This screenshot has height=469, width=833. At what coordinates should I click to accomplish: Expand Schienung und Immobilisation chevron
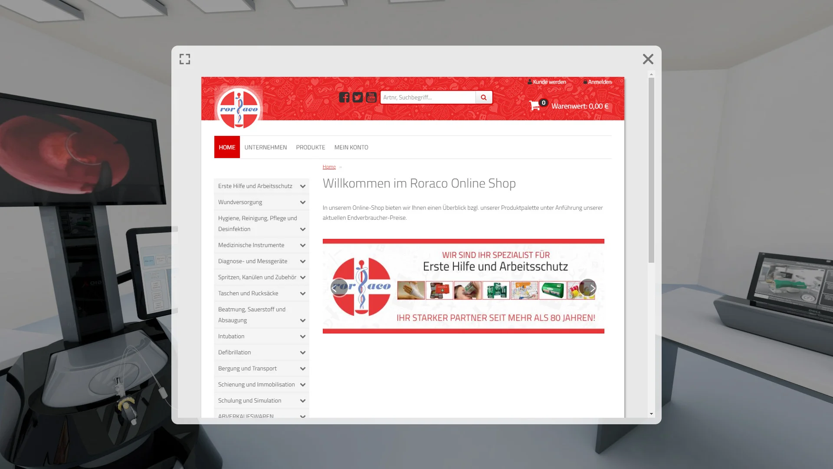click(x=303, y=385)
